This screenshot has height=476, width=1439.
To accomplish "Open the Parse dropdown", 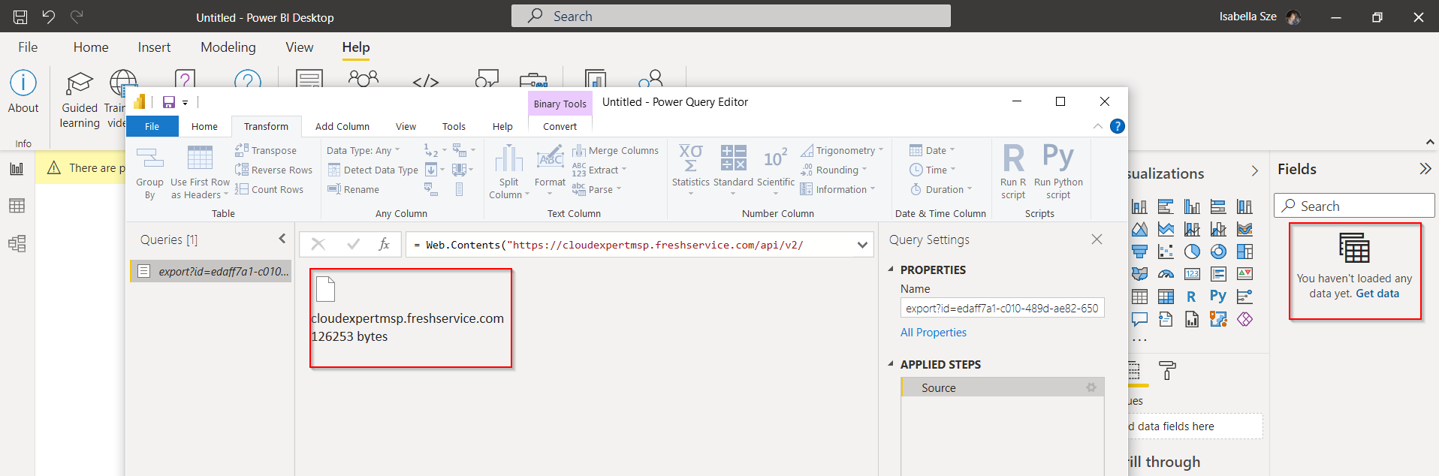I will click(x=597, y=189).
